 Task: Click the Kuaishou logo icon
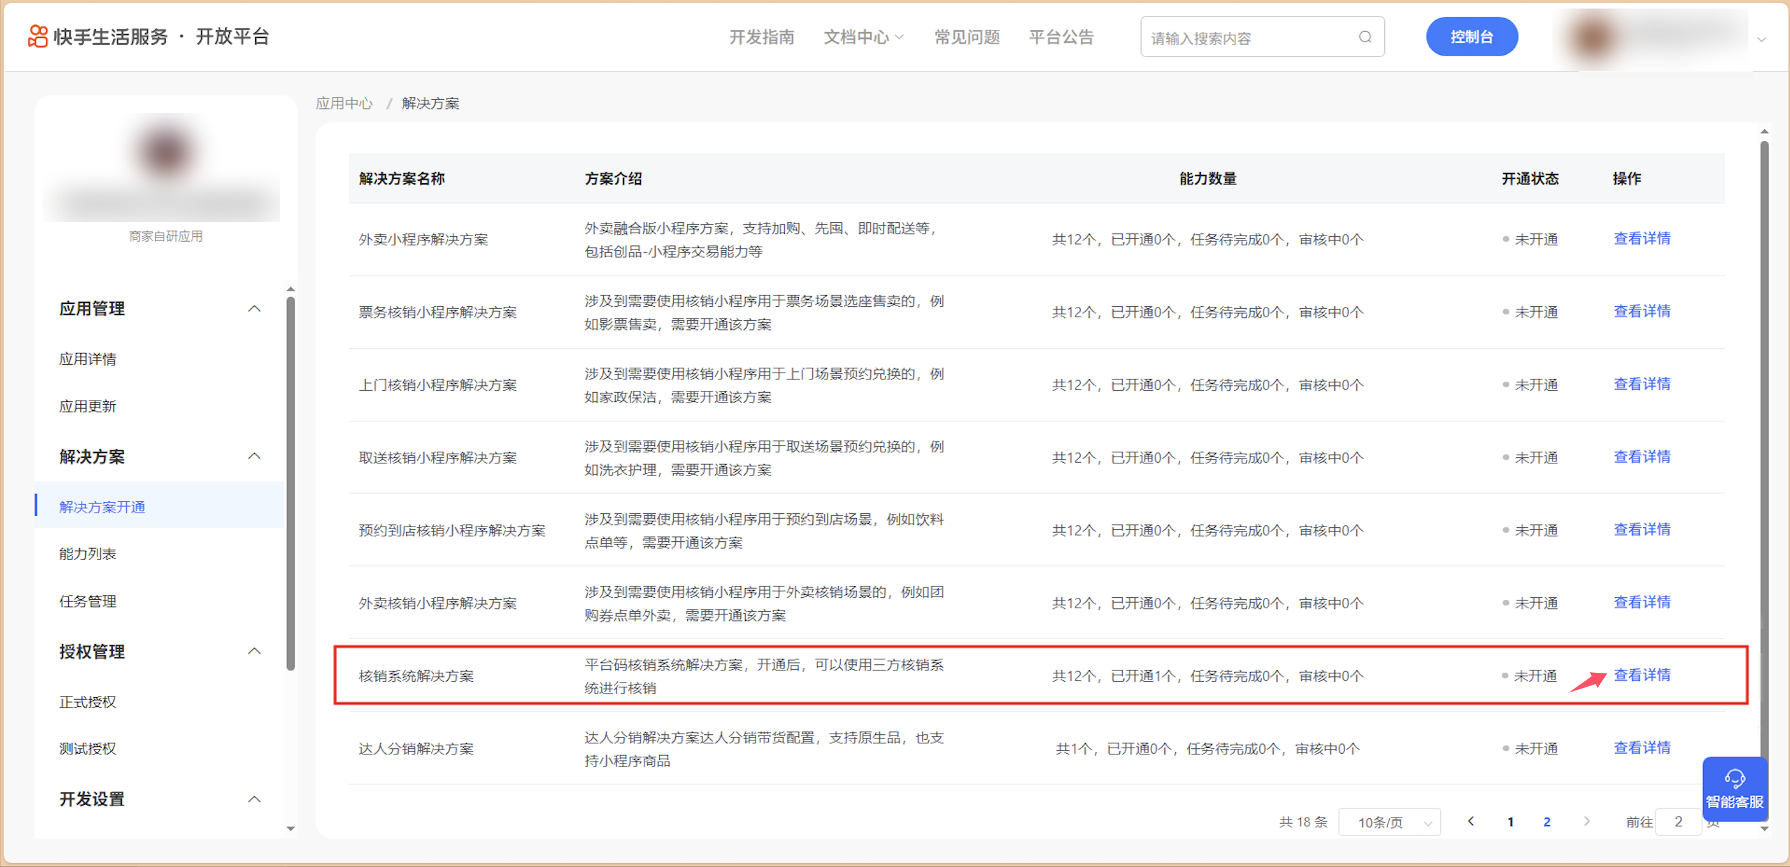(38, 36)
